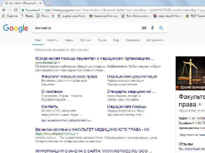Switch to the Картинки tab
This screenshot has width=205, height=153.
pyautogui.click(x=85, y=40)
